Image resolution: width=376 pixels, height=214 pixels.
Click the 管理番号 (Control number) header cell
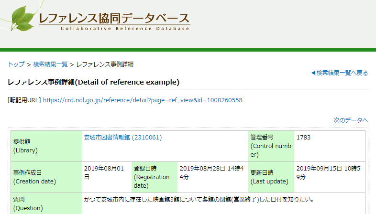pyautogui.click(x=271, y=146)
